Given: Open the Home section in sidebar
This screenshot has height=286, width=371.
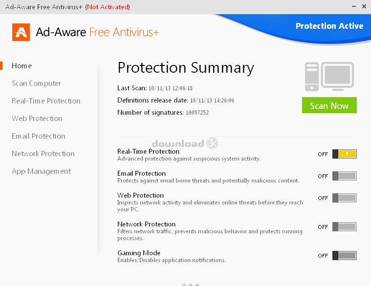Looking at the screenshot, I should tap(22, 66).
